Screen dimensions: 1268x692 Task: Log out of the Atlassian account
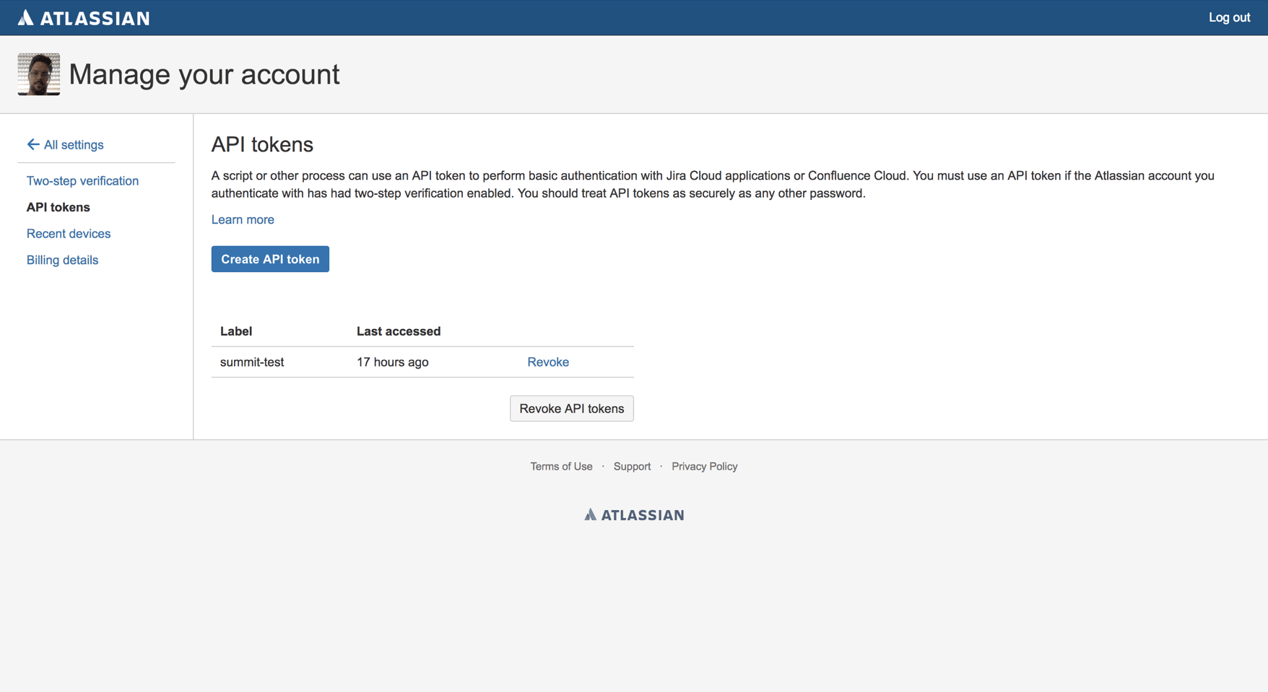click(1229, 17)
